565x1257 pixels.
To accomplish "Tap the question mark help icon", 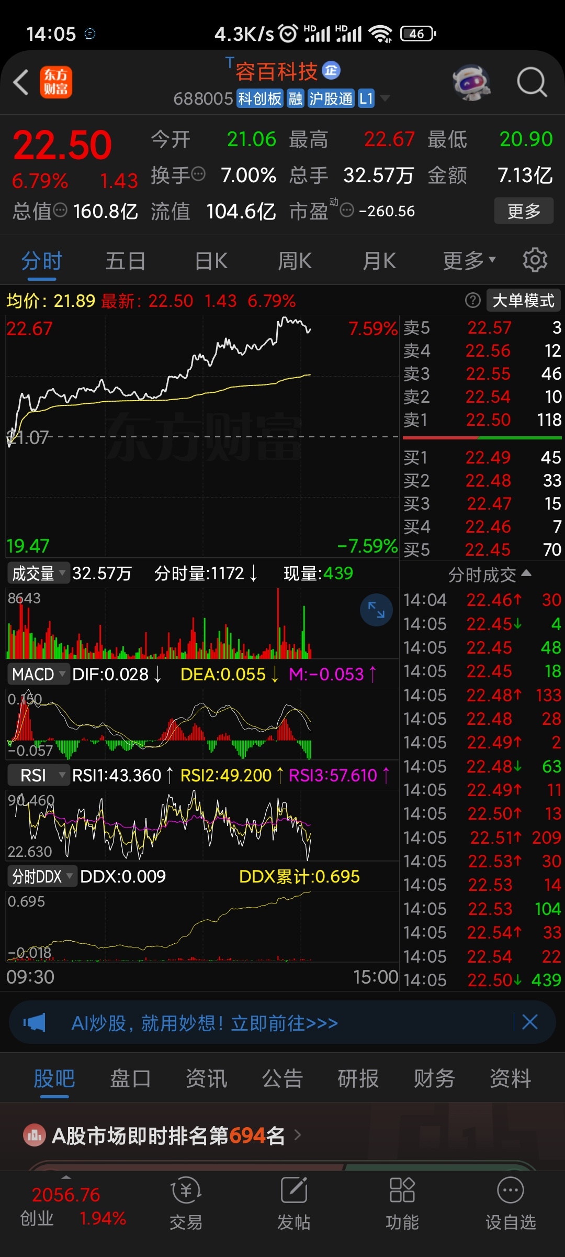I will pyautogui.click(x=472, y=300).
